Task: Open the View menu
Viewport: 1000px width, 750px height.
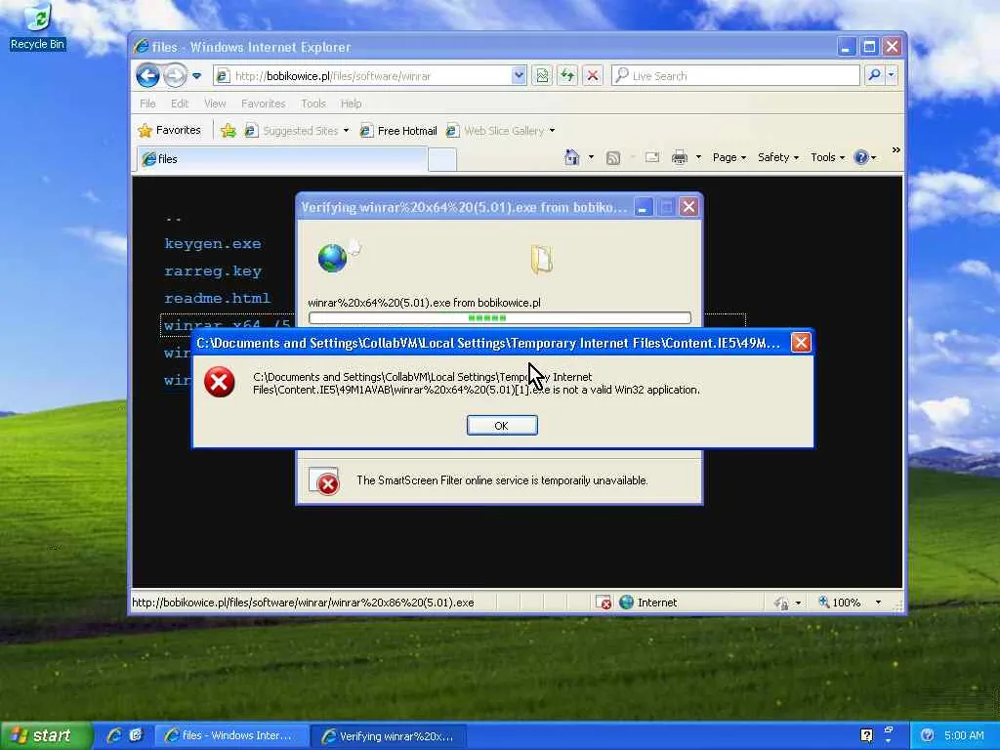Action: click(x=215, y=104)
